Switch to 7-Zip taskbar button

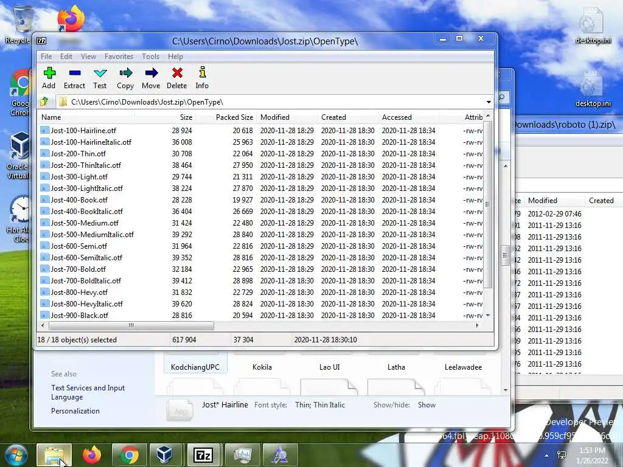coord(203,455)
